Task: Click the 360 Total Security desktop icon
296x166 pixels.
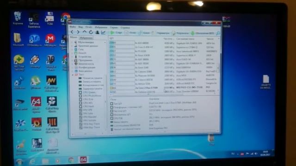Action: pos(19,63)
